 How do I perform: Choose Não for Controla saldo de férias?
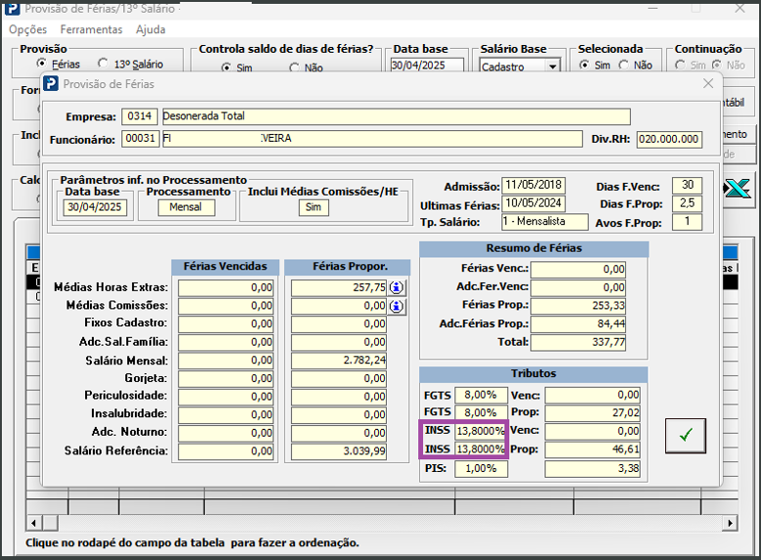point(295,67)
